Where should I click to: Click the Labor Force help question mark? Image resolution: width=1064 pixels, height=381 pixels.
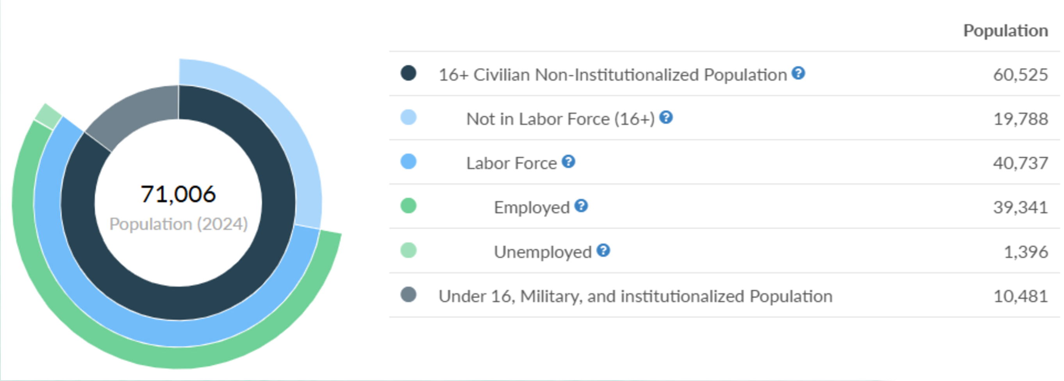568,161
